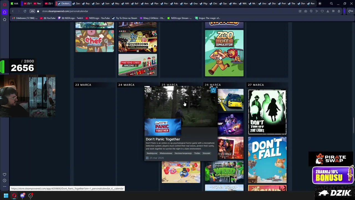
Task: Open sidebar heart icon at bottom
Action: click(4, 174)
